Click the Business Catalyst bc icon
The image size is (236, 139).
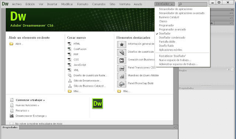(122, 60)
